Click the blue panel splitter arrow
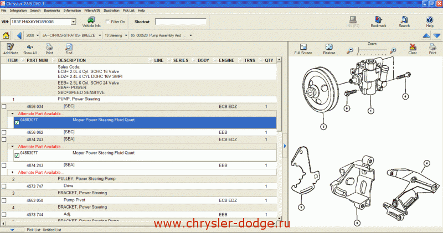443x233 pixels. coord(285,146)
